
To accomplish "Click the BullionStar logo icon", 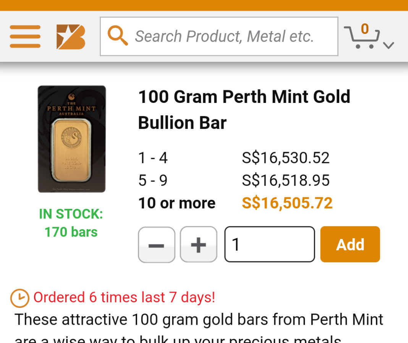I will [71, 37].
